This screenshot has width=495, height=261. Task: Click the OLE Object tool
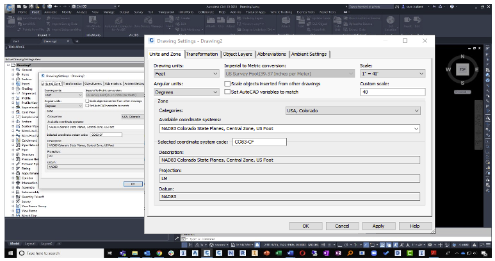click(x=317, y=24)
